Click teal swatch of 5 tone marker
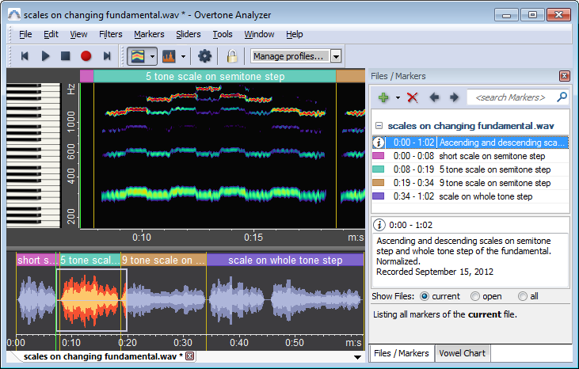Viewport: 579px width, 369px height. click(378, 169)
